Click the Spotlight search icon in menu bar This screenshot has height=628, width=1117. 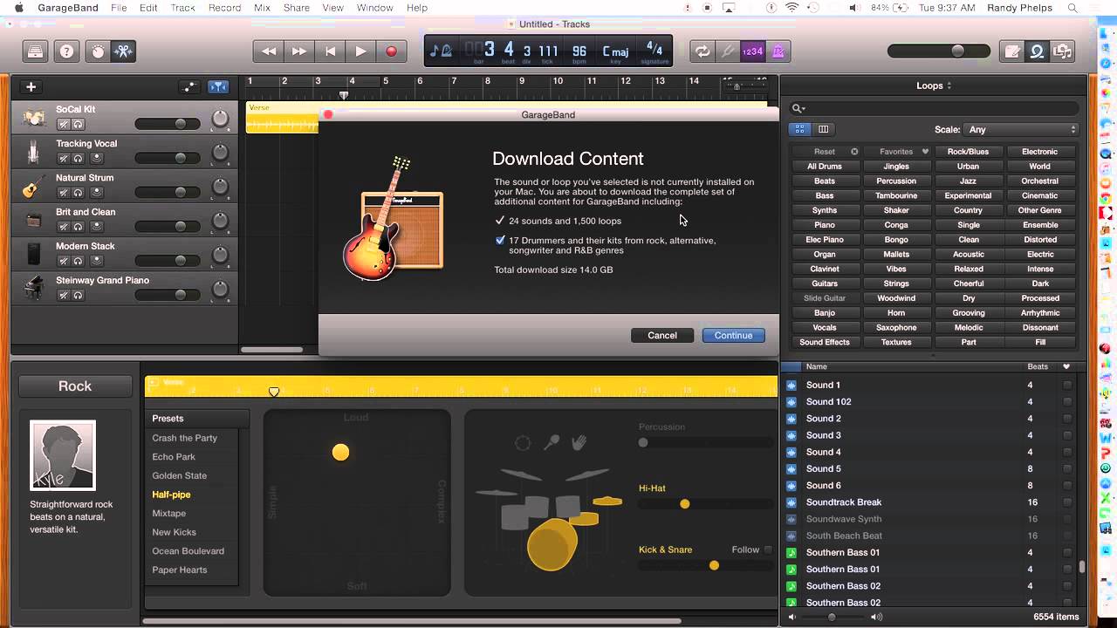coord(1074,8)
